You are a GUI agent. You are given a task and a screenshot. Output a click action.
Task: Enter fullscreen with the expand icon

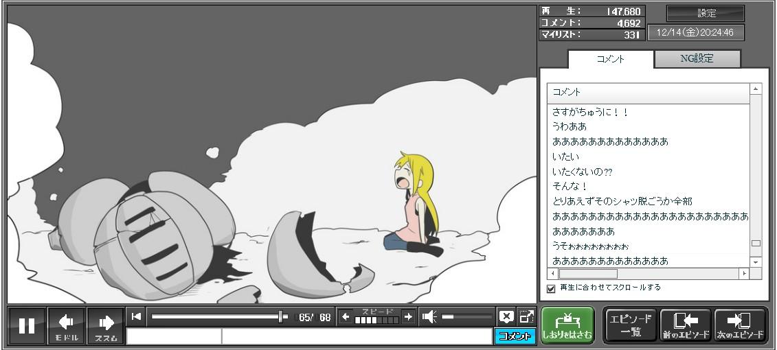(x=526, y=316)
